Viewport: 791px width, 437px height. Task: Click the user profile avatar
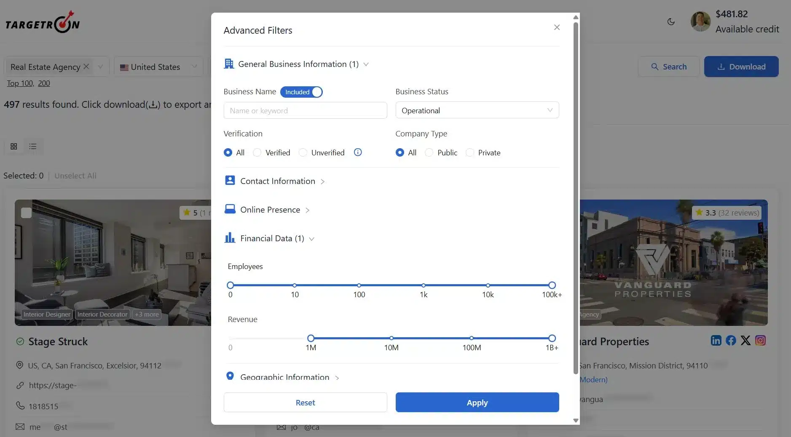point(700,21)
